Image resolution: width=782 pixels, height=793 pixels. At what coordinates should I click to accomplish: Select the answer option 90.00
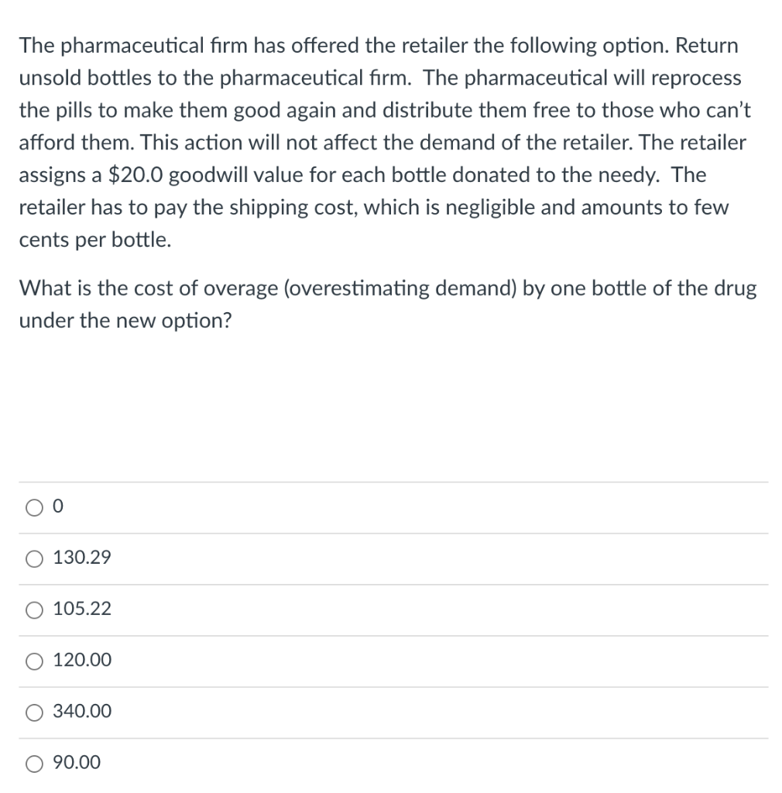pos(33,764)
